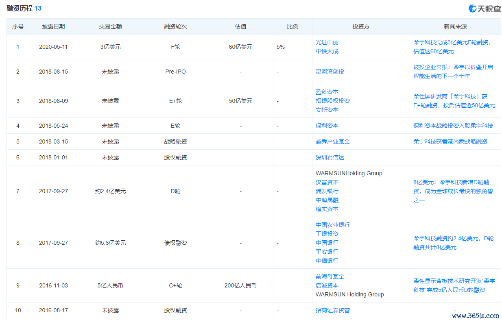Select round cell Pre-IPO
The width and height of the screenshot is (502, 322).
(175, 72)
